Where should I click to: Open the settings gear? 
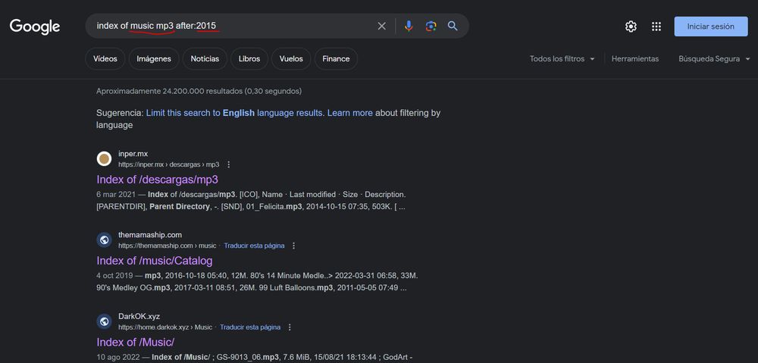631,27
